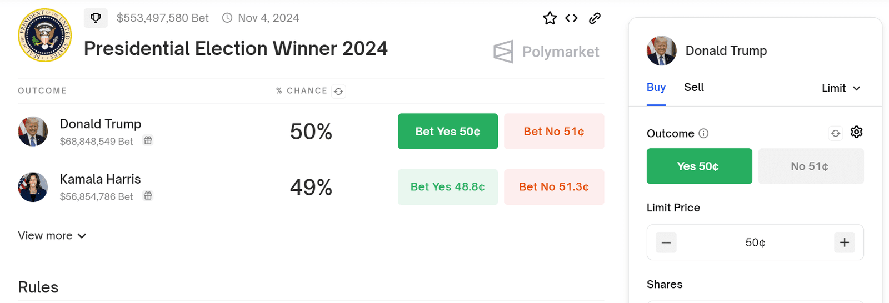Image resolution: width=889 pixels, height=303 pixels.
Task: Switch to the Buy tab
Action: [x=656, y=87]
